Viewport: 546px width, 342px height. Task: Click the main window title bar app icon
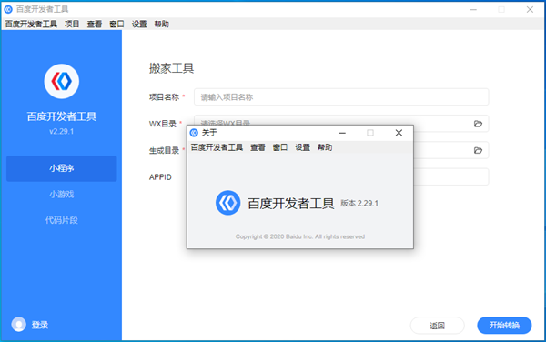[x=8, y=9]
